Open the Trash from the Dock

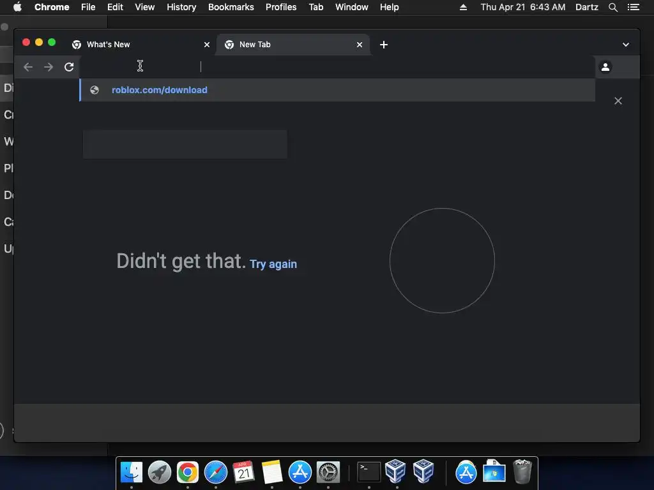point(522,471)
